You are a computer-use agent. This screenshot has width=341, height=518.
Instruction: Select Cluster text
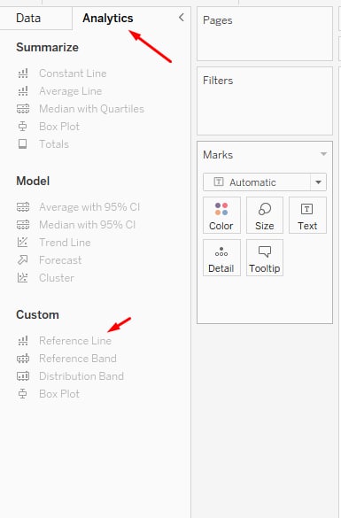(57, 278)
